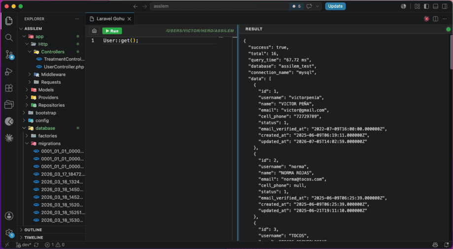Open Customize Layout icon in title bar
The height and width of the screenshot is (249, 453).
pos(417,6)
